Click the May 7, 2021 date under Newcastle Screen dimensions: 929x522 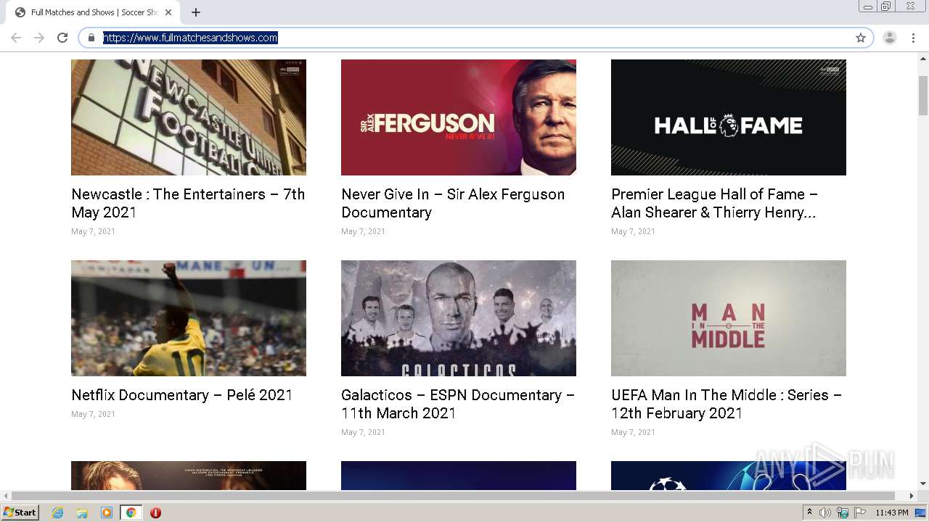click(x=93, y=231)
